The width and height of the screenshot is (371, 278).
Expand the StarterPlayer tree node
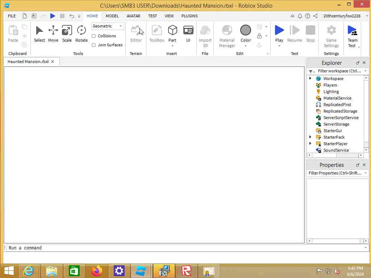click(310, 143)
